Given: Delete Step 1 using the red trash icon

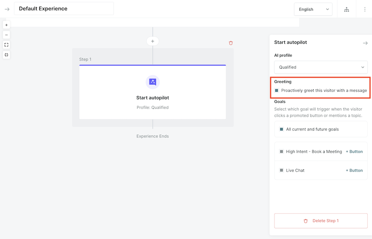Looking at the screenshot, I should tap(231, 43).
